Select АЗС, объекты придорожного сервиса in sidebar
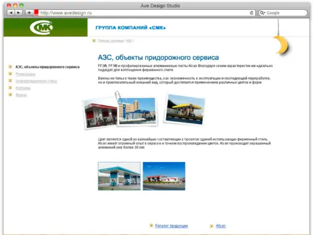 click(48, 67)
